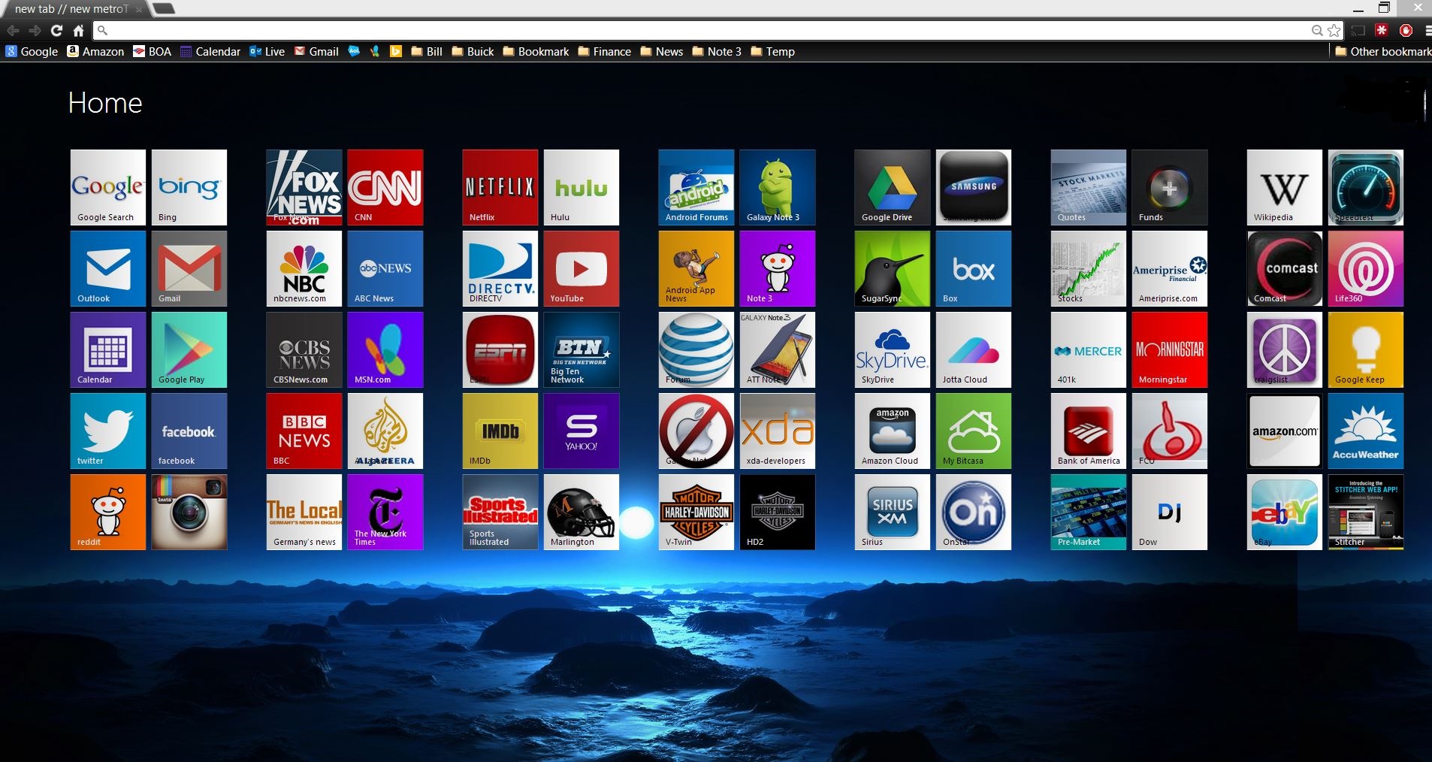Open the twitter tile
The image size is (1432, 762).
tap(108, 431)
